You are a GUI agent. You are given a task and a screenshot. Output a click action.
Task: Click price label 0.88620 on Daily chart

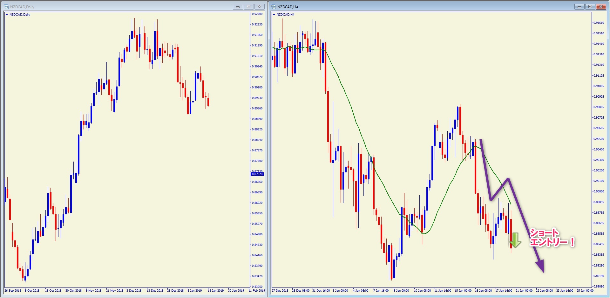click(257, 129)
